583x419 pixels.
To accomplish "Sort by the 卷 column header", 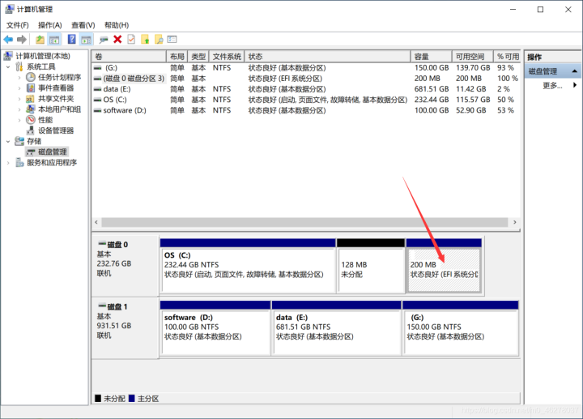I will pos(129,57).
